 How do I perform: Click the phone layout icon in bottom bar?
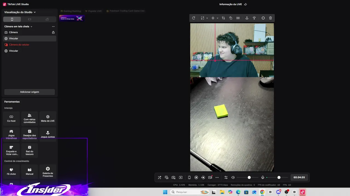click(189, 177)
